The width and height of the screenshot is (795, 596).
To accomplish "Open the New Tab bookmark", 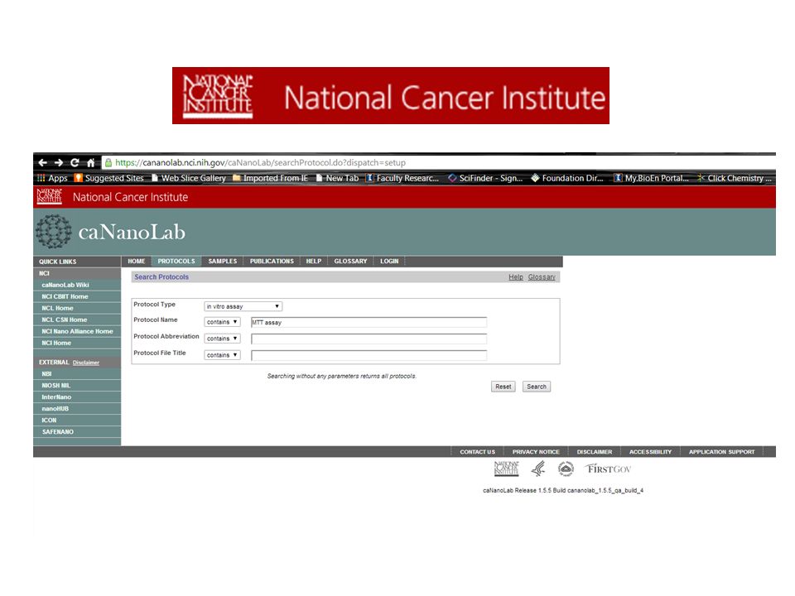I will tap(337, 179).
